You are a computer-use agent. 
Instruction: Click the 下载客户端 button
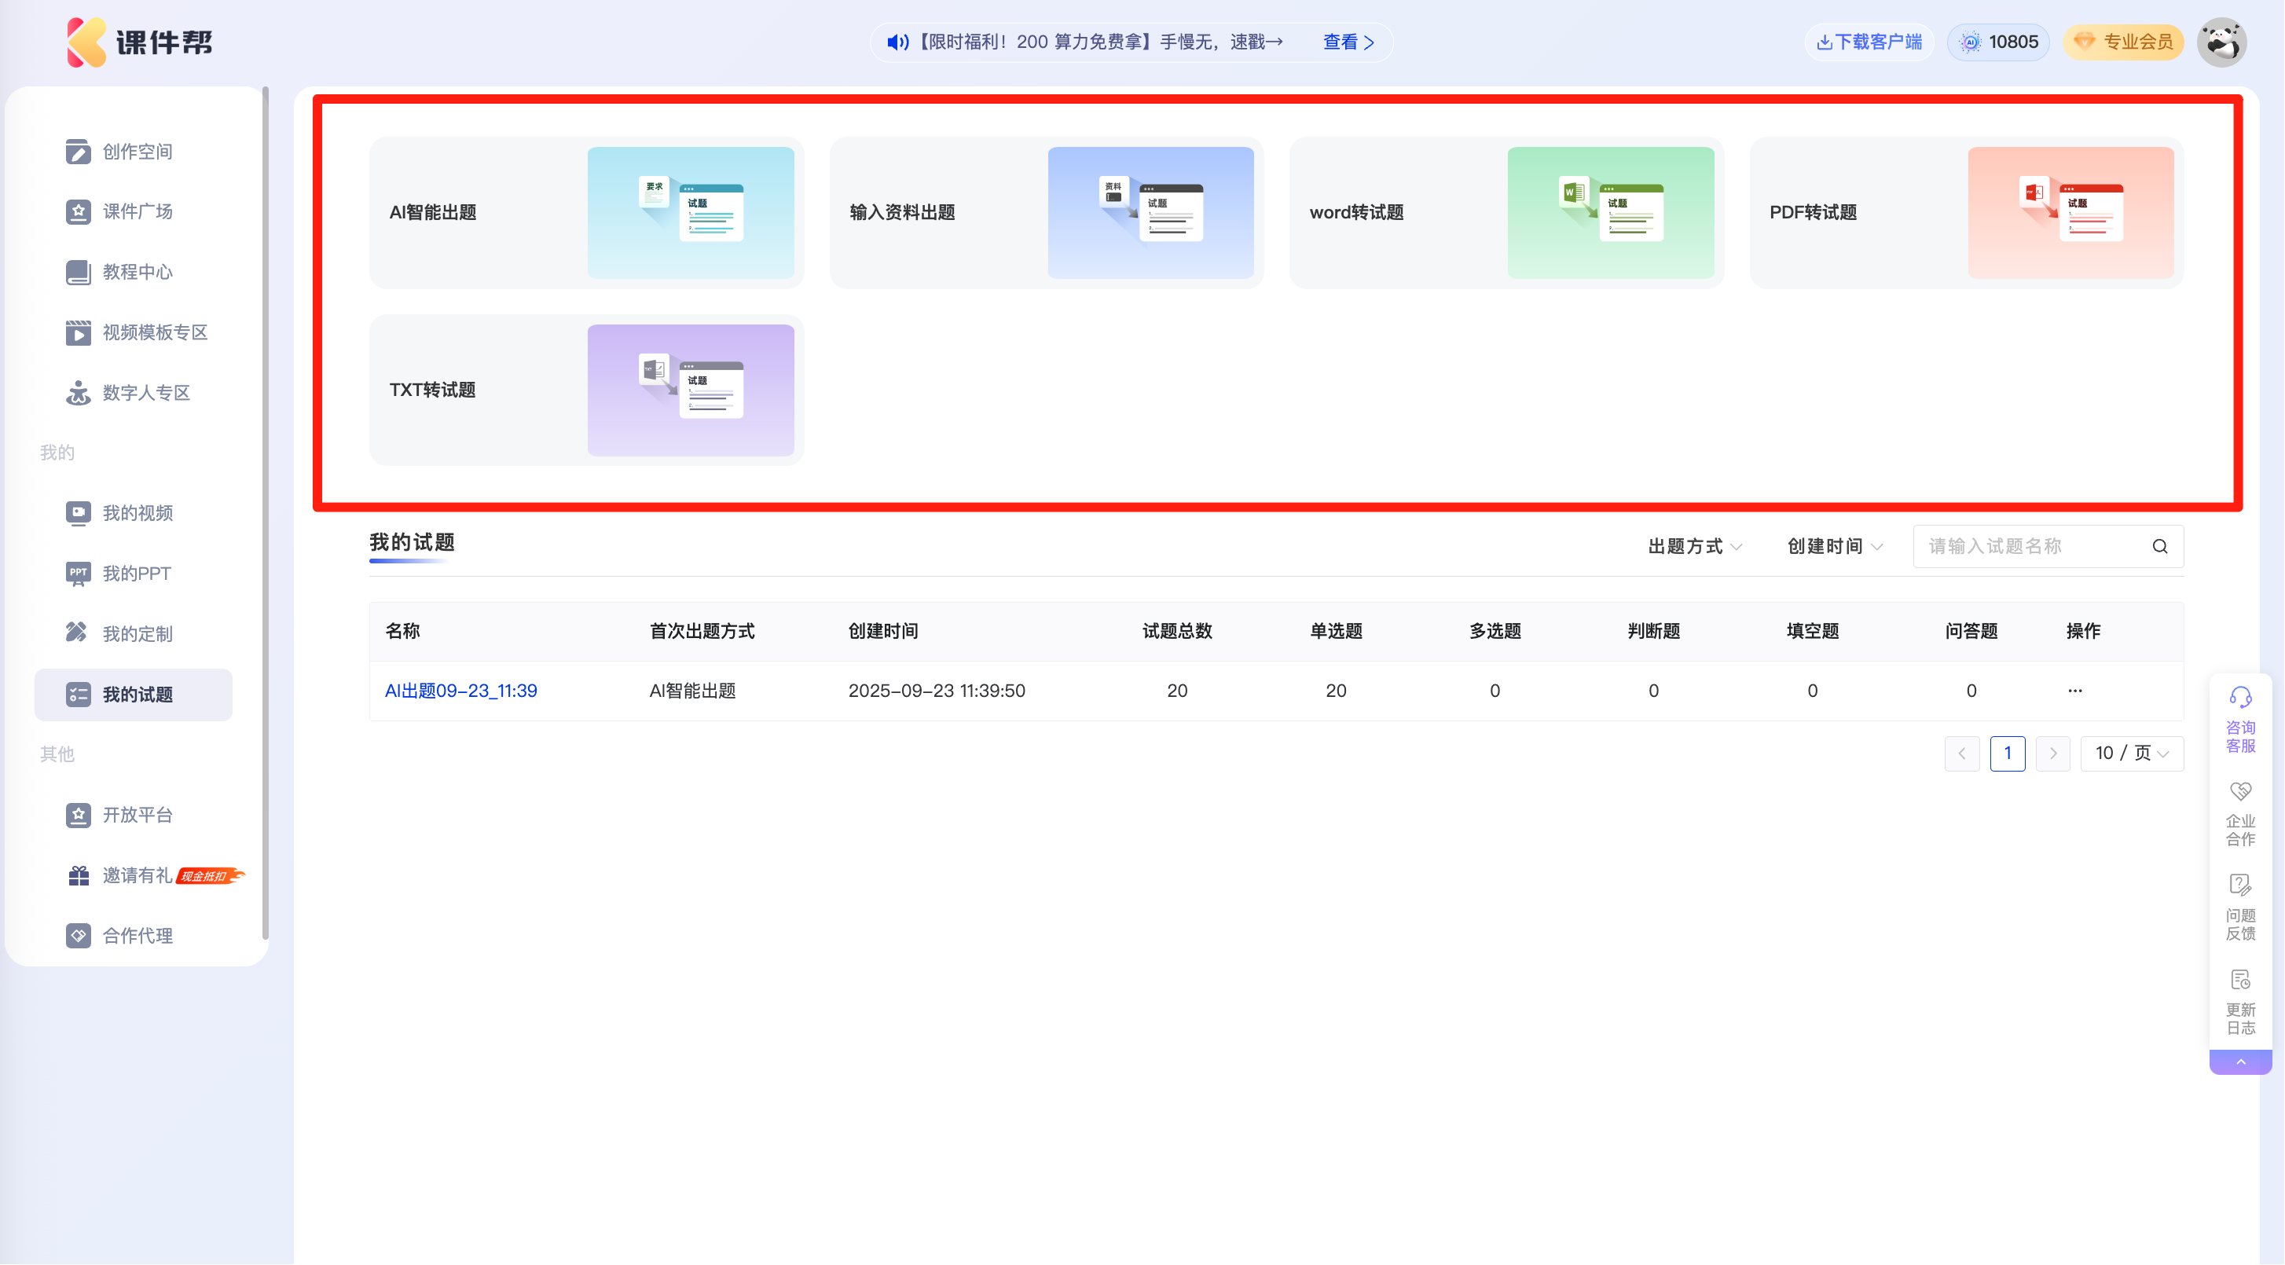click(1869, 42)
